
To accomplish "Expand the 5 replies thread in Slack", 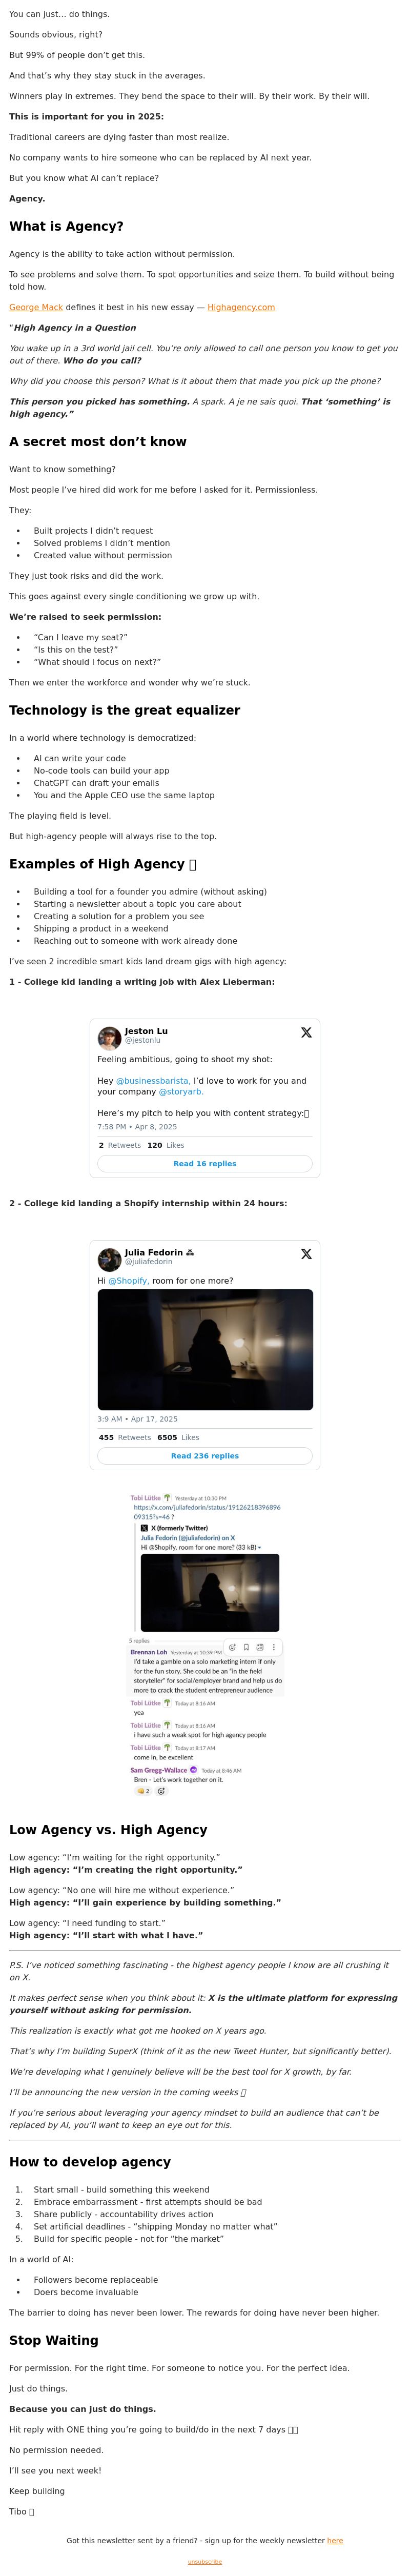I will point(139,1641).
